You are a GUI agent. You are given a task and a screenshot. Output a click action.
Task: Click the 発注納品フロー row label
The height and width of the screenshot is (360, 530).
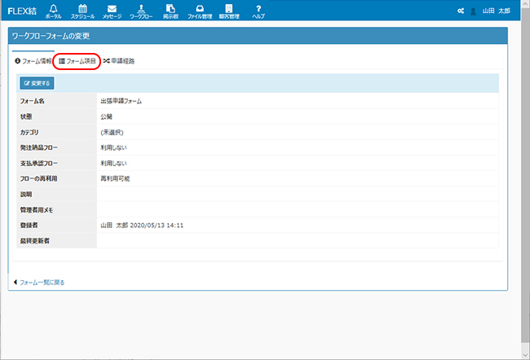point(39,148)
